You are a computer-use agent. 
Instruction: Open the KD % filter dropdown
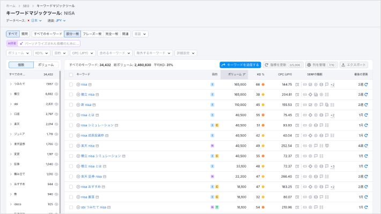pyautogui.click(x=41, y=53)
